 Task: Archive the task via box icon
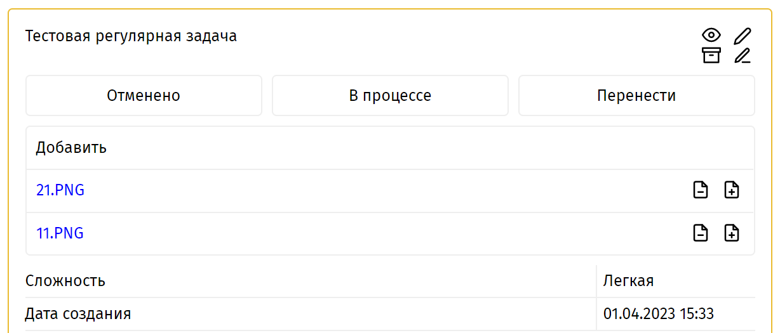pos(711,55)
